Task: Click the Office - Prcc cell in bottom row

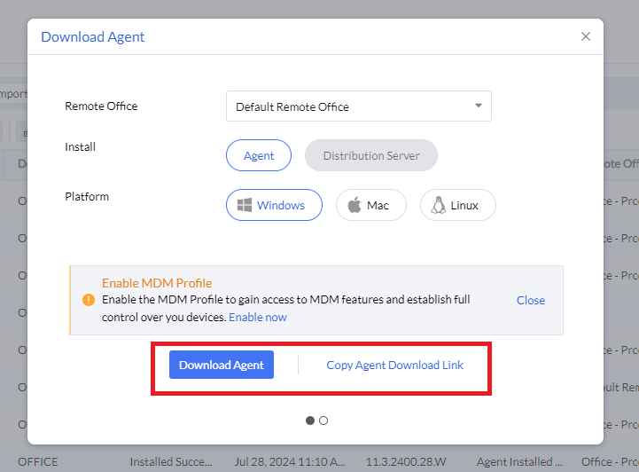Action: 610,461
